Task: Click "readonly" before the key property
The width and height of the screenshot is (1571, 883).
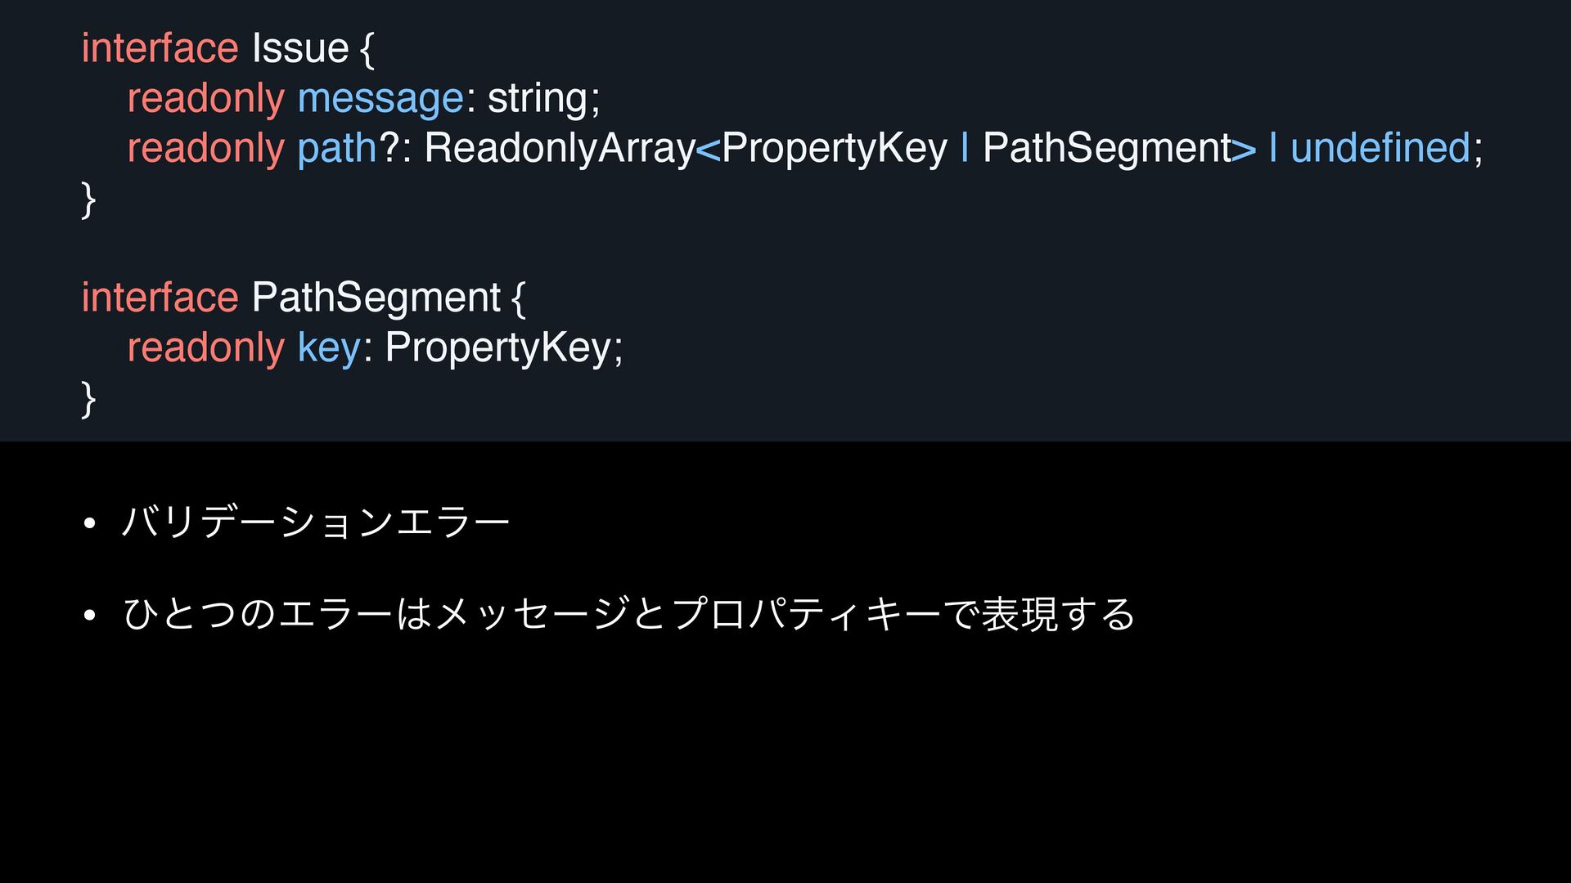Action: tap(205, 348)
